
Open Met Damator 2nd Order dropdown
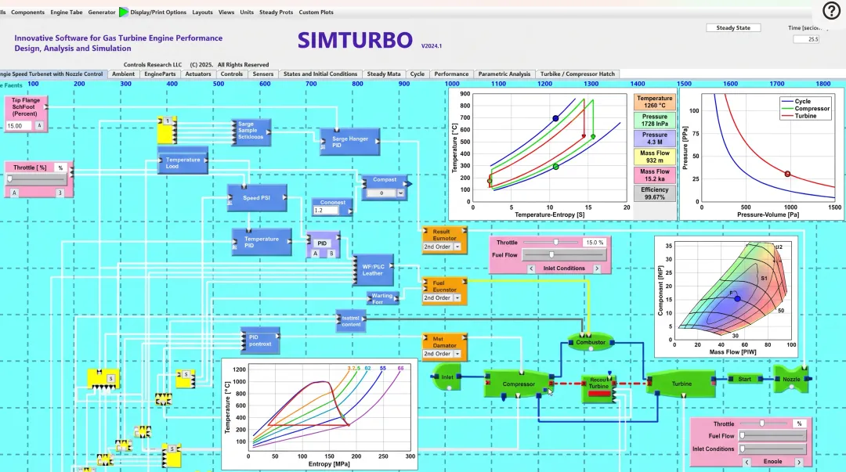457,354
